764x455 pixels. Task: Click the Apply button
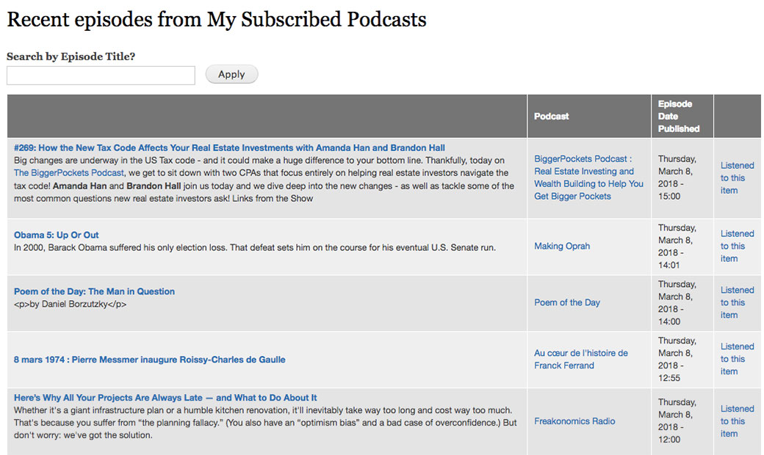click(x=231, y=74)
